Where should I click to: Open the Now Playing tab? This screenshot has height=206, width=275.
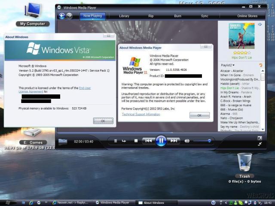coord(93,16)
